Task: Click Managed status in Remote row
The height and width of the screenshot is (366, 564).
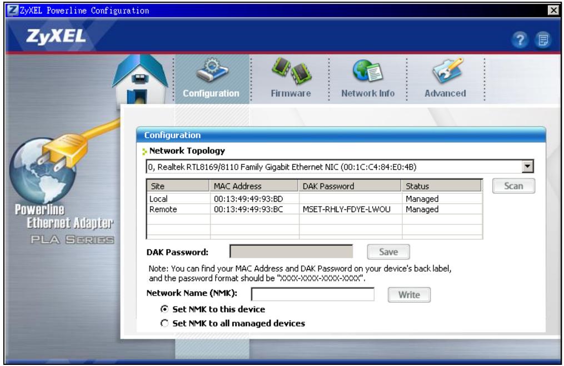Action: coord(422,209)
